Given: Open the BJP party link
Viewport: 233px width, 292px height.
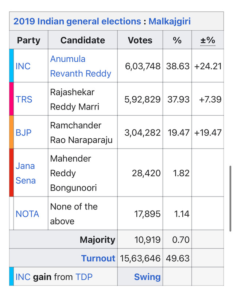Looking at the screenshot, I should point(23,132).
